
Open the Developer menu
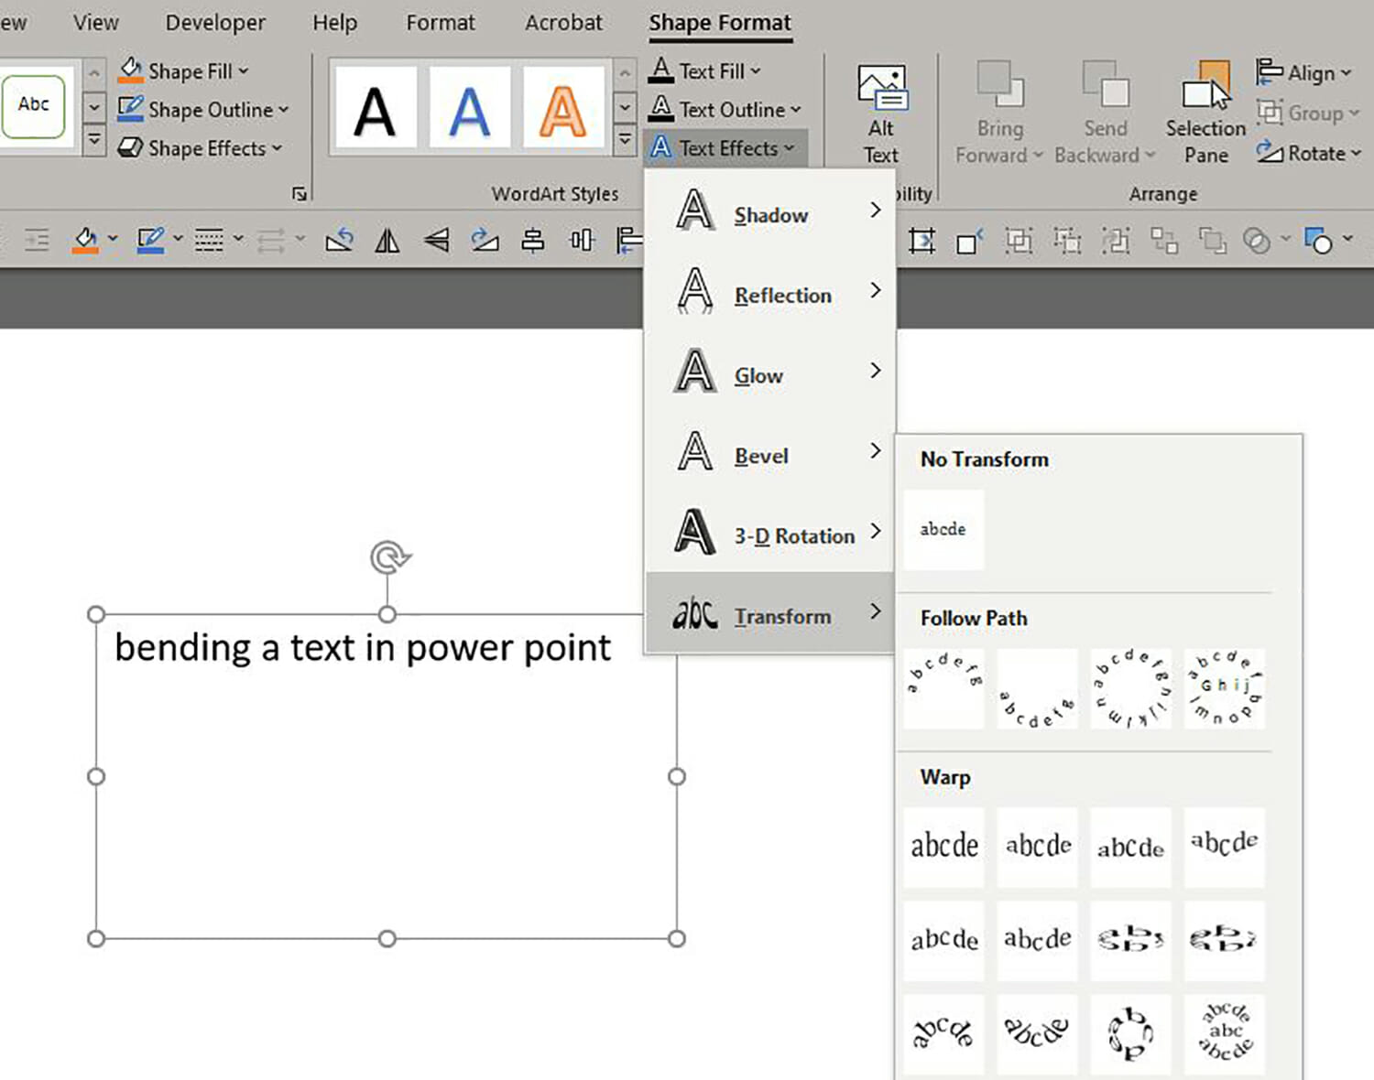[x=214, y=22]
